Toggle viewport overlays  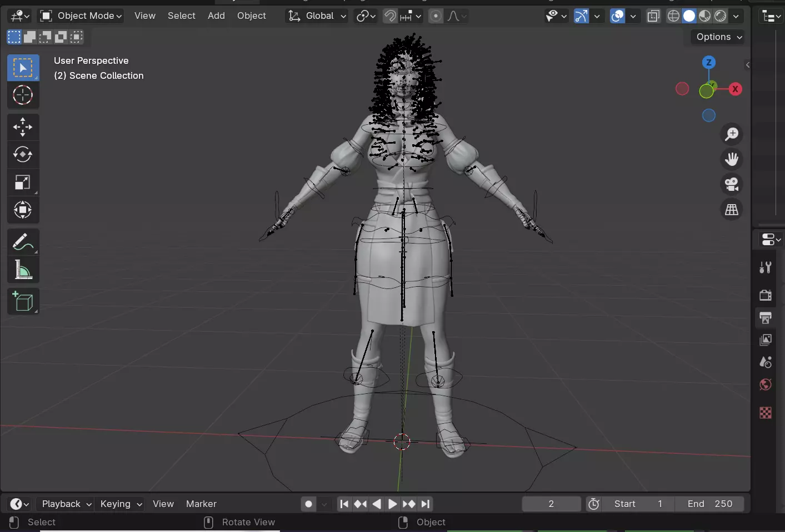click(x=617, y=16)
